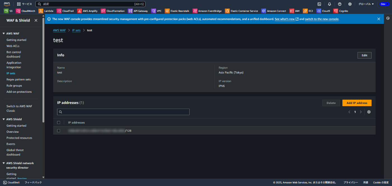Focus the IP addresses filter field
This screenshot has width=392, height=186.
pos(123,112)
